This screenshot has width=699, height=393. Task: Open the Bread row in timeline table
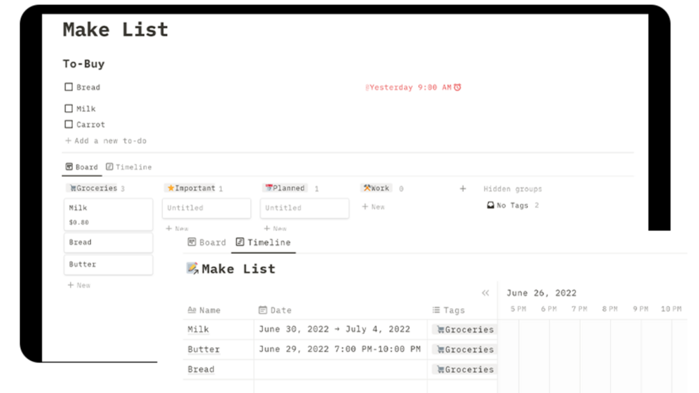coord(201,369)
